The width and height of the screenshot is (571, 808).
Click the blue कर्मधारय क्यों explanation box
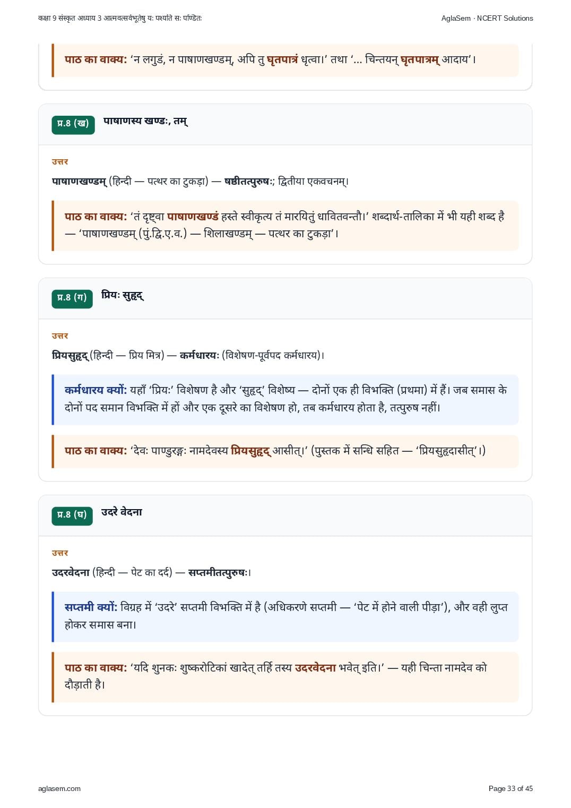[x=285, y=399]
